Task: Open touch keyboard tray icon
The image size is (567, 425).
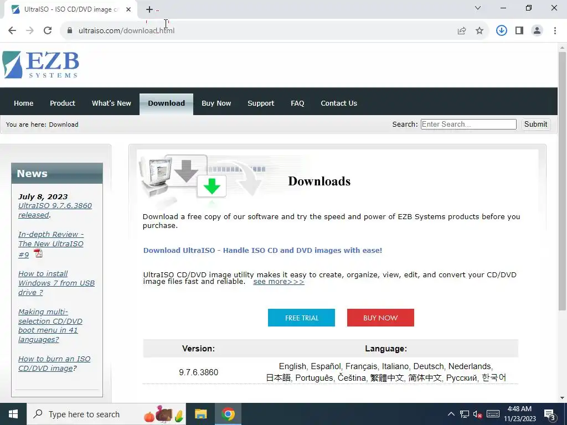Action: [493, 414]
